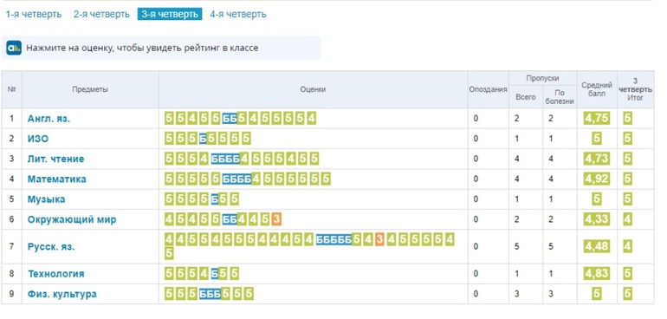Click the 4,92 average score for Математика

pyautogui.click(x=597, y=179)
